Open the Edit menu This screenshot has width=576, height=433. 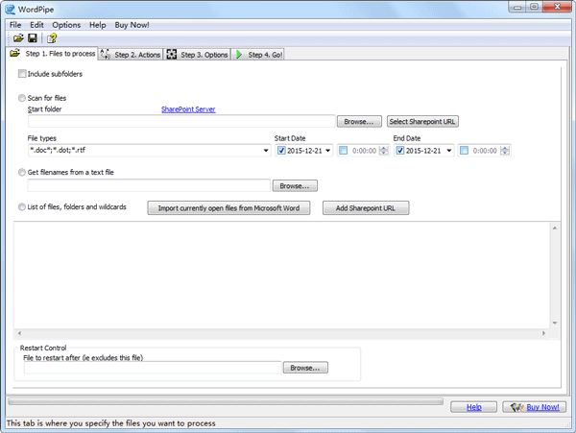pos(36,25)
